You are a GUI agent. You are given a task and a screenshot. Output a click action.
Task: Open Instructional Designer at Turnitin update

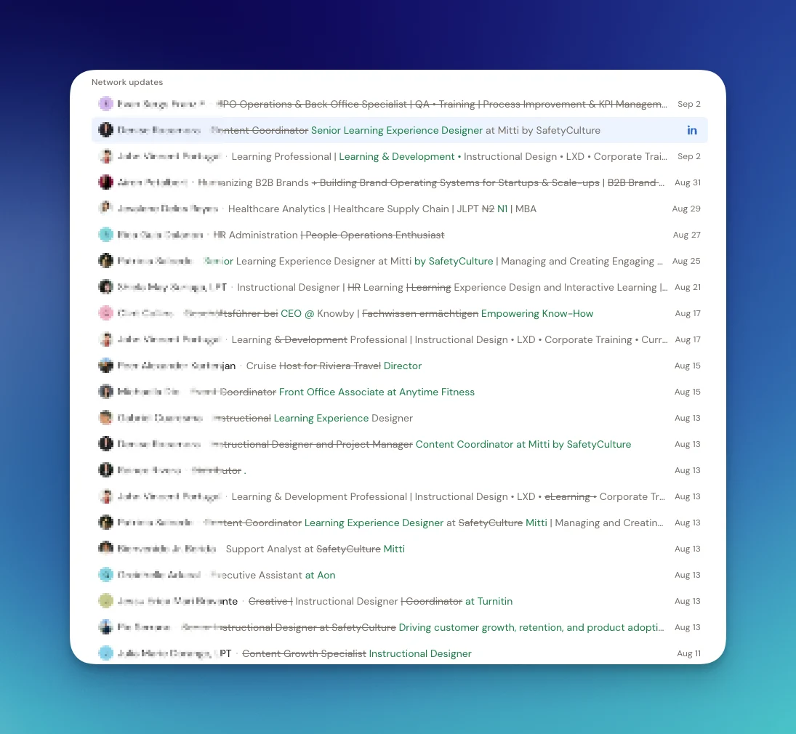point(400,601)
